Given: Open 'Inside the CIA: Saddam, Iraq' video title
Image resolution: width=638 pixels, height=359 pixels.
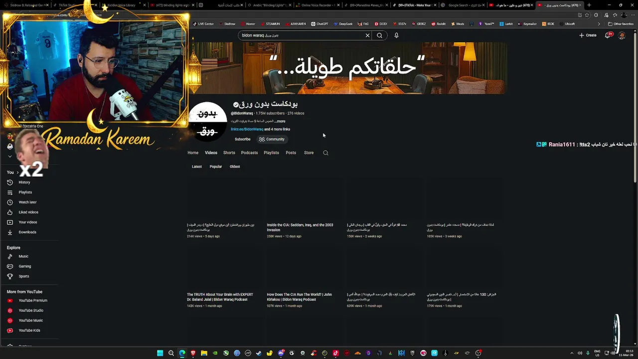Looking at the screenshot, I should (300, 227).
